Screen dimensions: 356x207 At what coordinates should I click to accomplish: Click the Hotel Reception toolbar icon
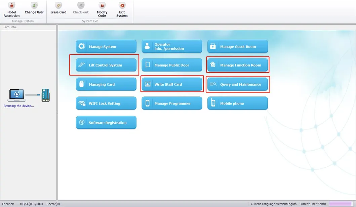coord(12,6)
